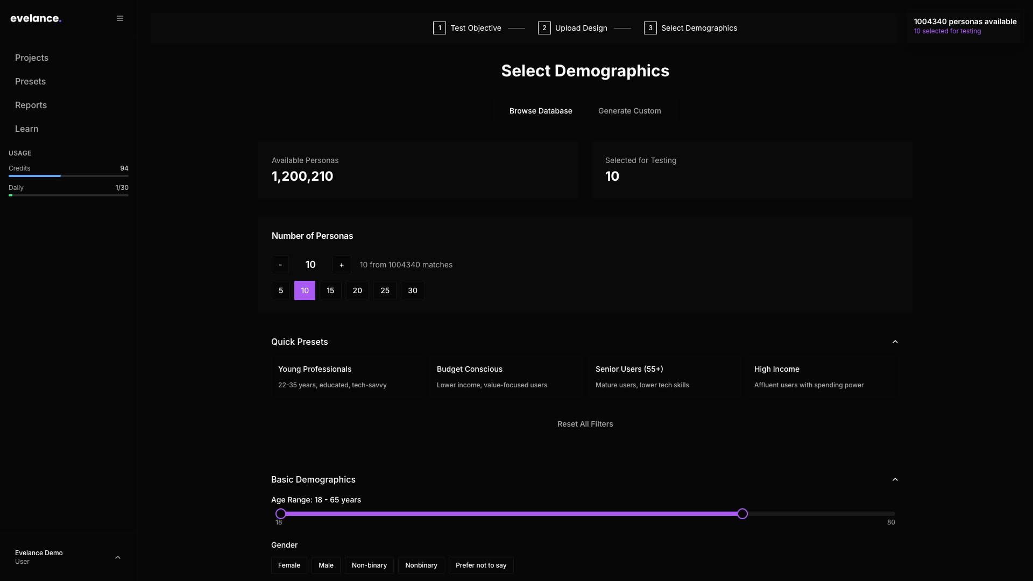Screen dimensions: 1033x581
Task: Click the evelance logo
Action: 36,18
